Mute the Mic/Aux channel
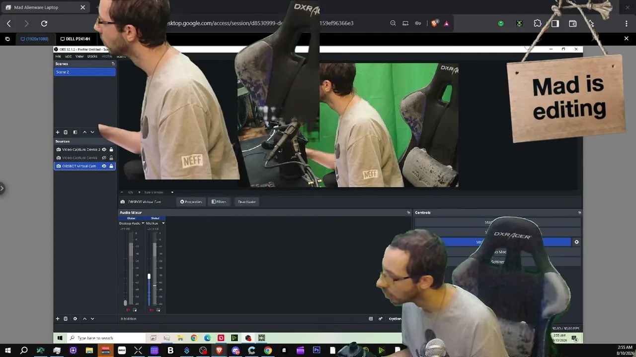636x357 pixels. coord(152,310)
